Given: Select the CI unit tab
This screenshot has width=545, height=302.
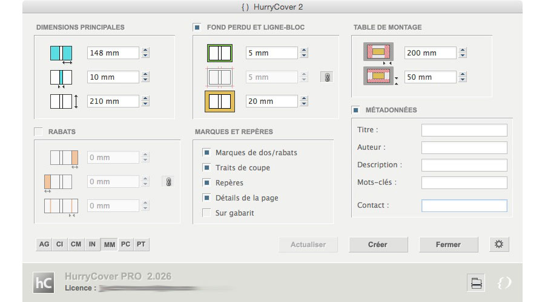Looking at the screenshot, I should pos(60,244).
